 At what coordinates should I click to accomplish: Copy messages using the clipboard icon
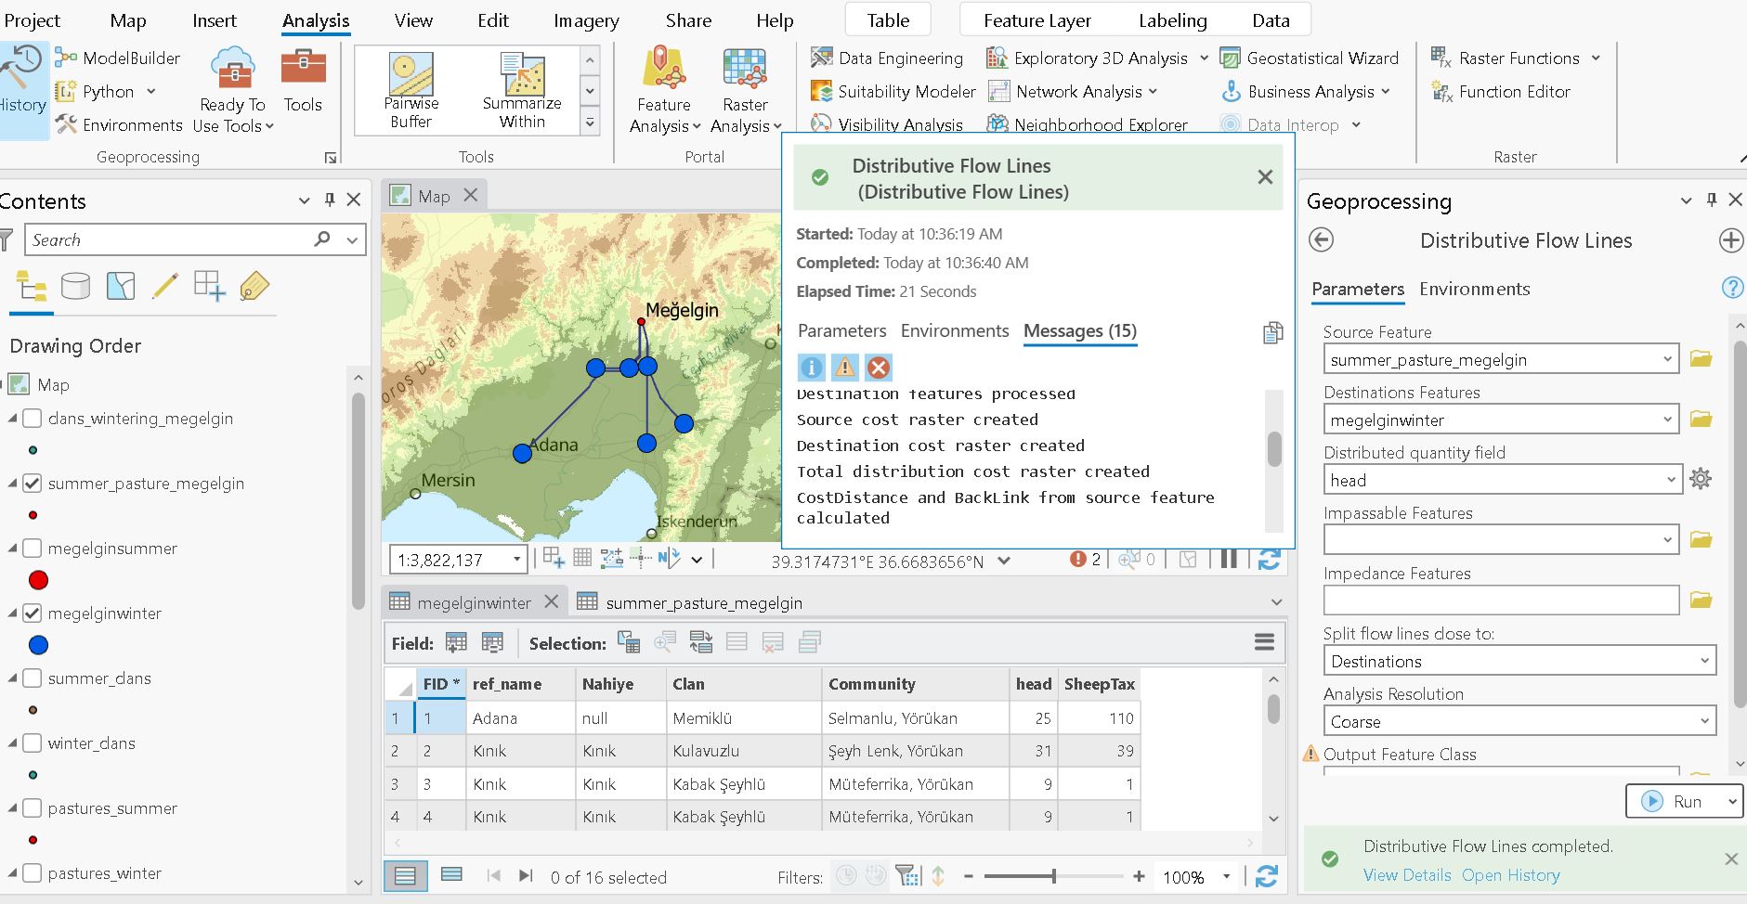click(x=1272, y=331)
